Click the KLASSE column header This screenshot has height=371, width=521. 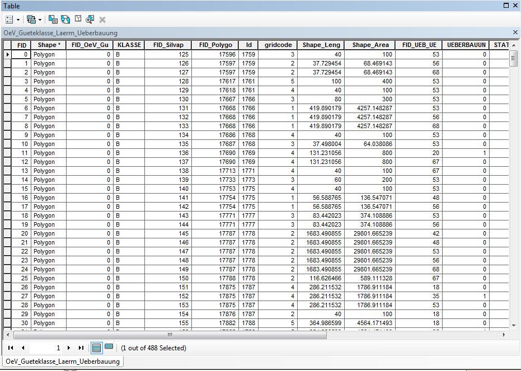[x=129, y=45]
